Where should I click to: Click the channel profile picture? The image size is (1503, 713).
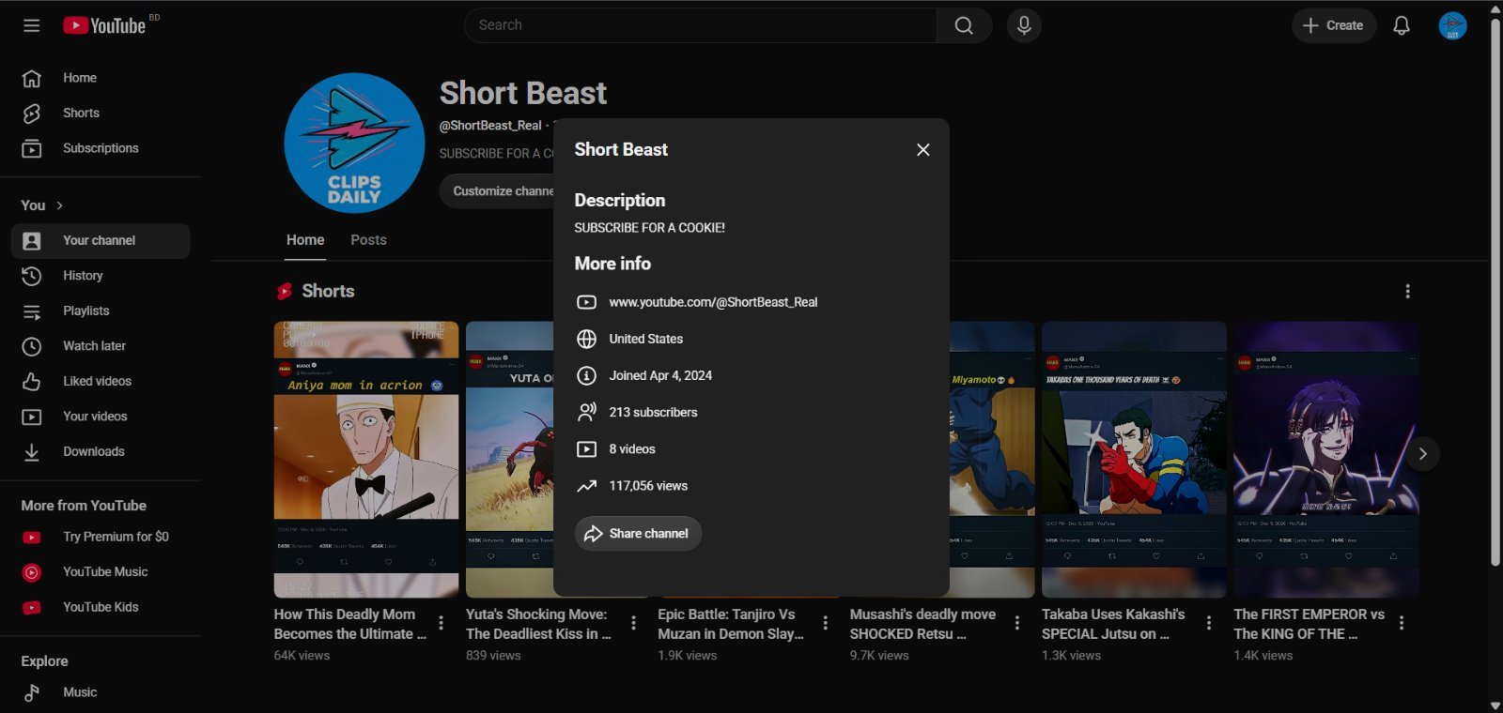tap(354, 144)
